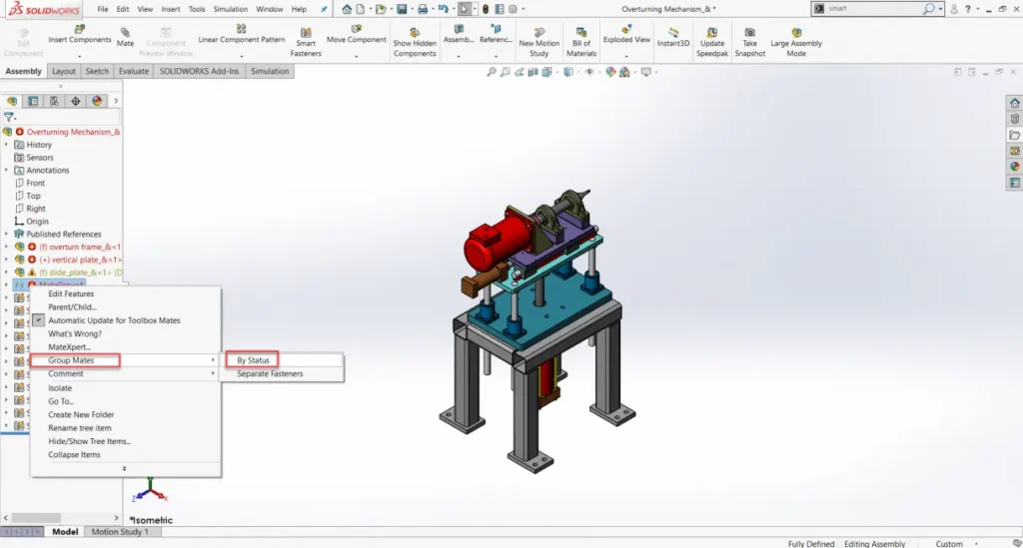The image size is (1023, 548).
Task: Switch to the Evaluate tab
Action: (x=133, y=72)
